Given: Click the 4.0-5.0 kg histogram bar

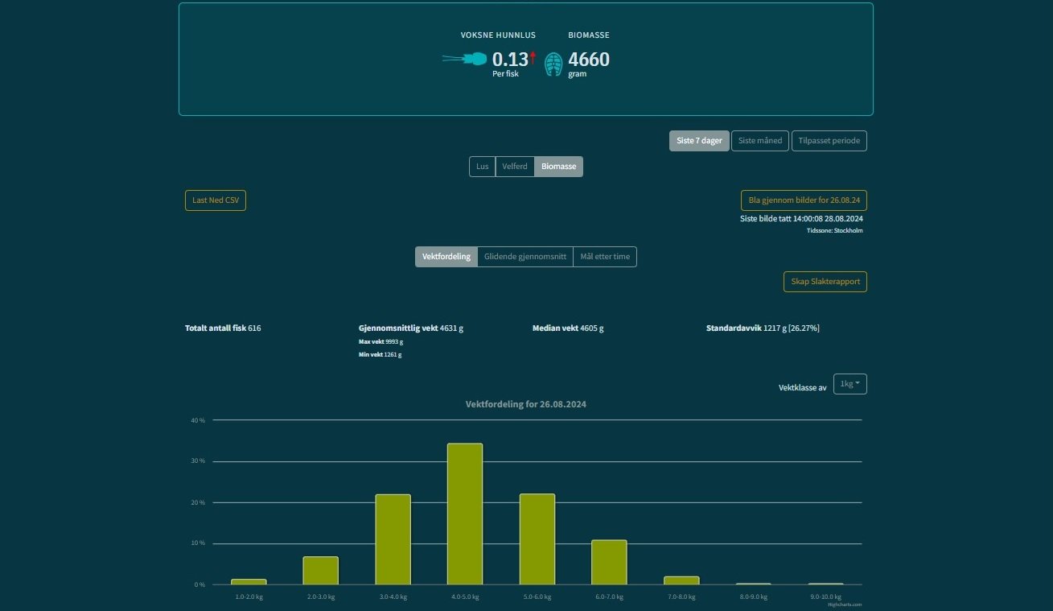Looking at the screenshot, I should [465, 514].
